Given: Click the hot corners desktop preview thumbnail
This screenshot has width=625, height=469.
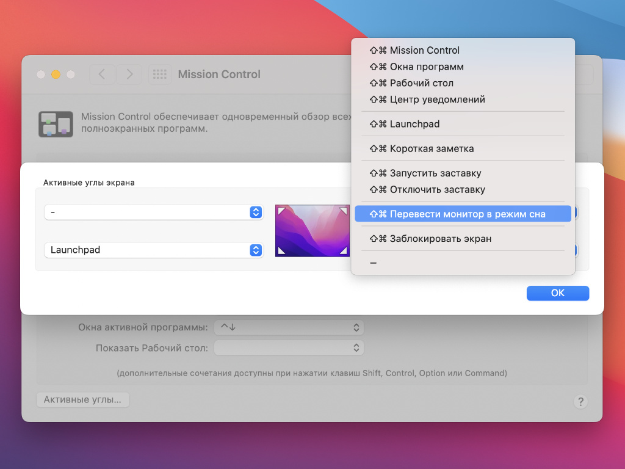Looking at the screenshot, I should [312, 231].
